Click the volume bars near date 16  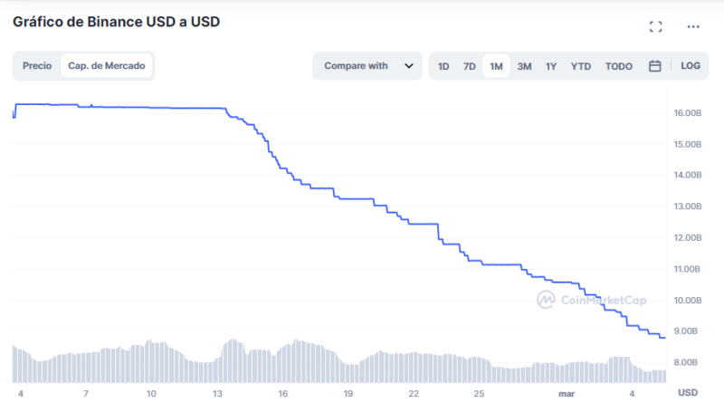(283, 362)
